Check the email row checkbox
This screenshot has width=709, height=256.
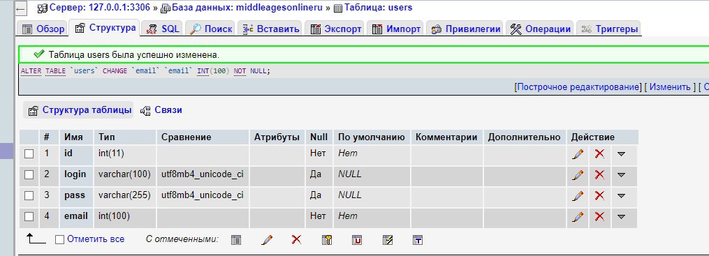(29, 217)
